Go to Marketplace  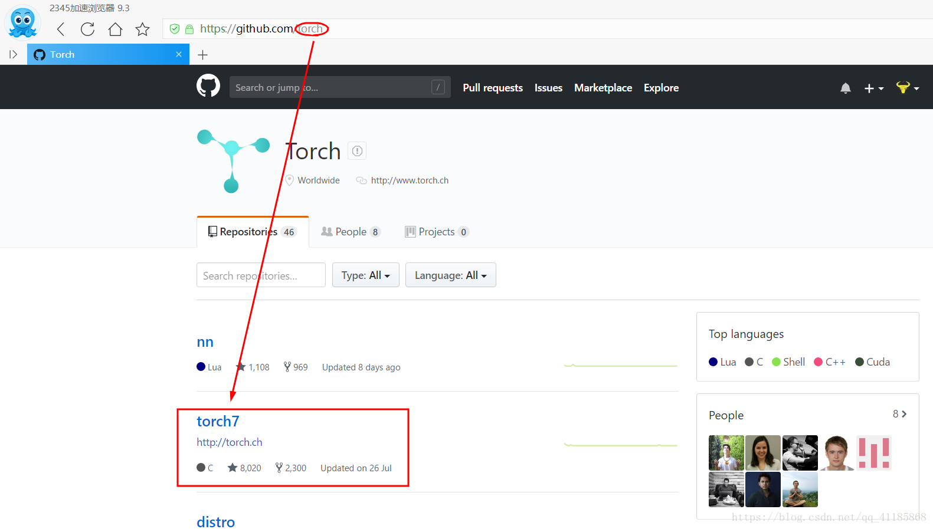click(603, 88)
